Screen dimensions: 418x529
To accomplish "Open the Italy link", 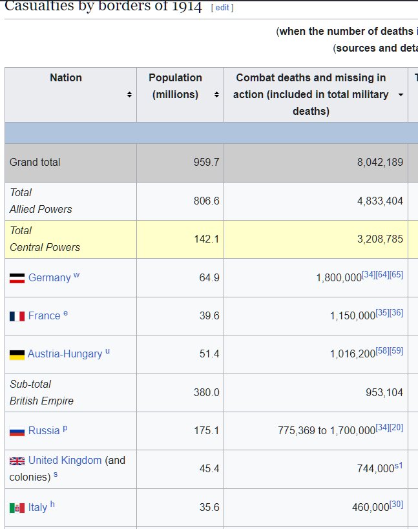I will pos(37,508).
